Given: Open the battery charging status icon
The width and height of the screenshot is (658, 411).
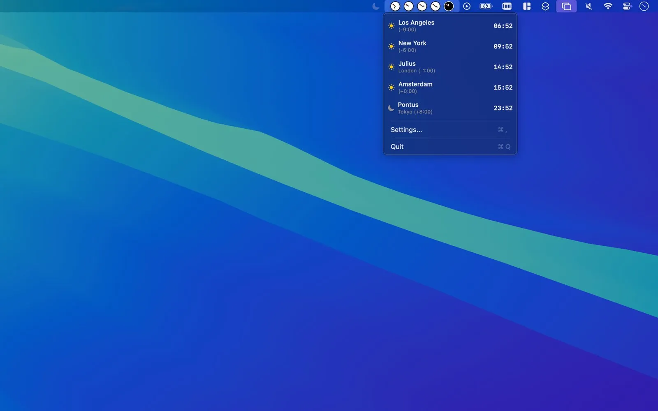Looking at the screenshot, I should tap(486, 6).
